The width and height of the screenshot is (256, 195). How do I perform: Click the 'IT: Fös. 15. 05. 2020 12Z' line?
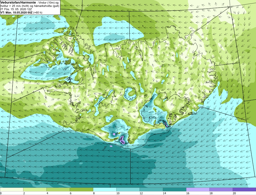point(16,9)
